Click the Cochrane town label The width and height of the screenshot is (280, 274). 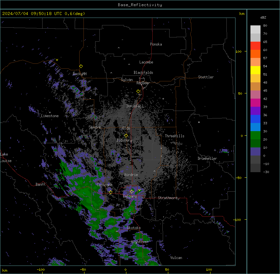pos(105,185)
